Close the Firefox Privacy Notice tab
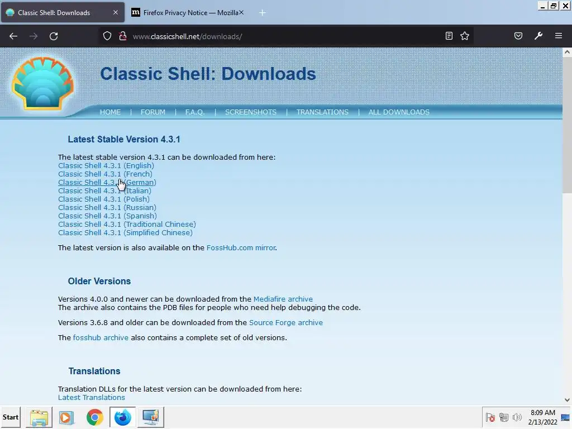This screenshot has height=429, width=572. tap(241, 12)
